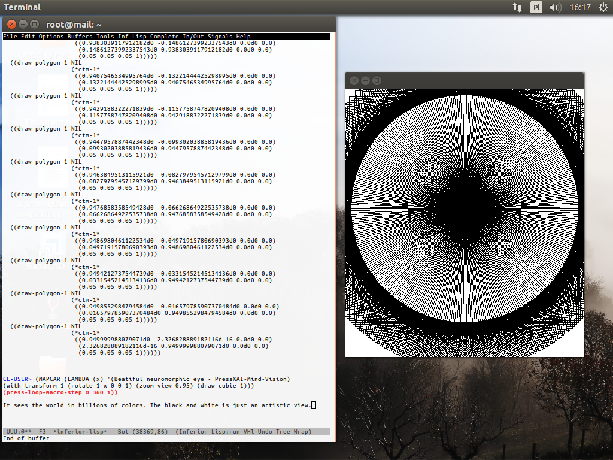Click the with-transform-1 rotate-1 line
Screen dimensions: 613x460
coord(129,386)
